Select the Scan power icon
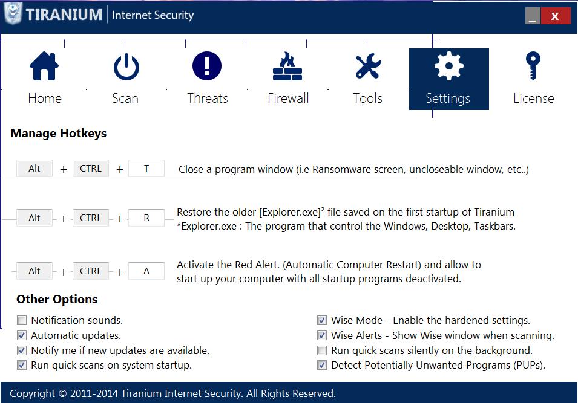The width and height of the screenshot is (578, 403). (x=126, y=66)
